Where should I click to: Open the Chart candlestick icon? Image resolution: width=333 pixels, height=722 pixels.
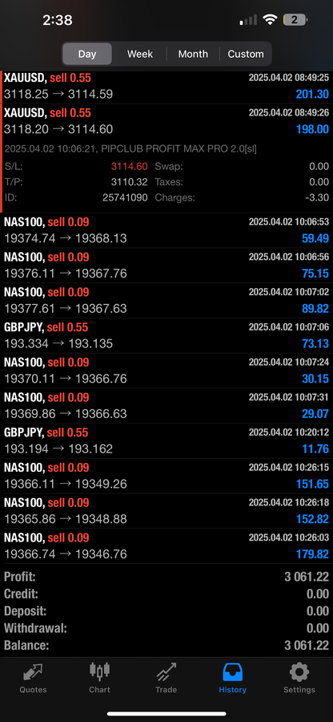(100, 671)
